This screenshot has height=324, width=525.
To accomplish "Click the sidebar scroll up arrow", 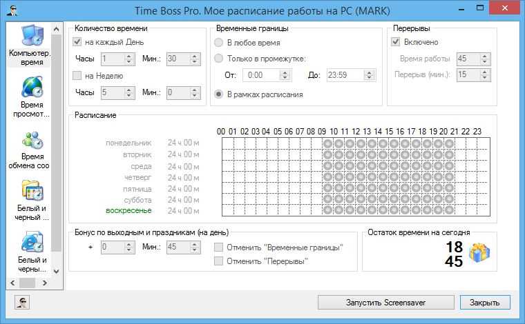I will [56, 30].
